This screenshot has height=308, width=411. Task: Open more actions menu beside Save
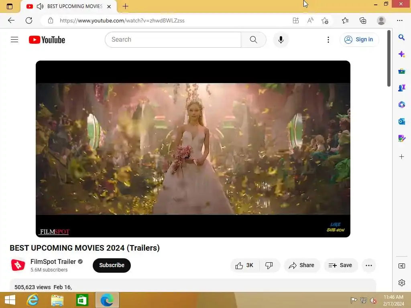[369, 265]
